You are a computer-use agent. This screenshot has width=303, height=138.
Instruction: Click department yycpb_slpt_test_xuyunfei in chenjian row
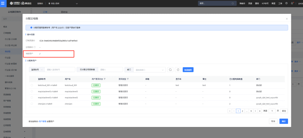click(x=267, y=104)
